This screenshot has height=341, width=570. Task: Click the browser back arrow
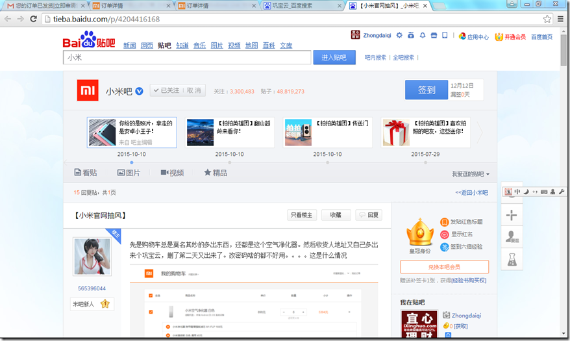point(8,19)
